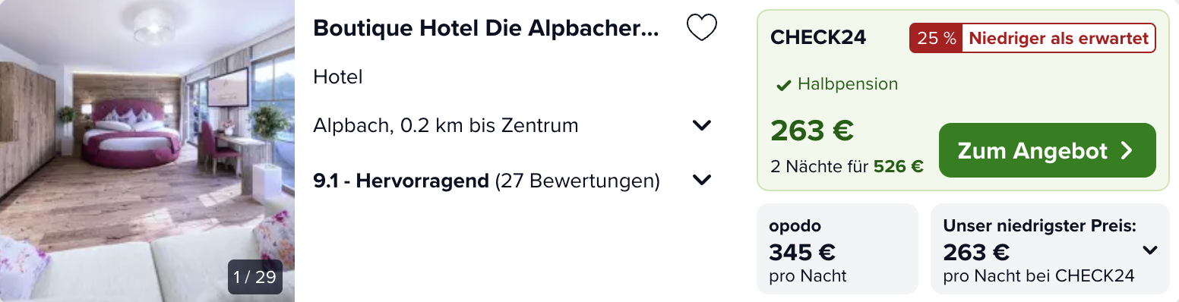Click the CHECK24 provider name
Screen dimensions: 1179x302
pyautogui.click(x=818, y=37)
